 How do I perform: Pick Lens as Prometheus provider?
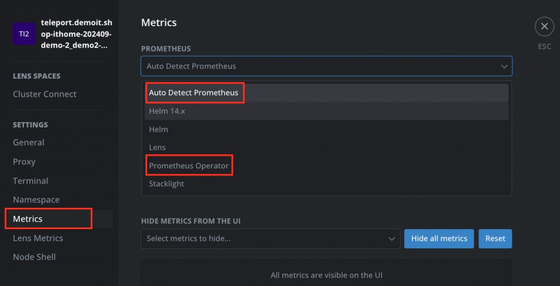pos(157,148)
